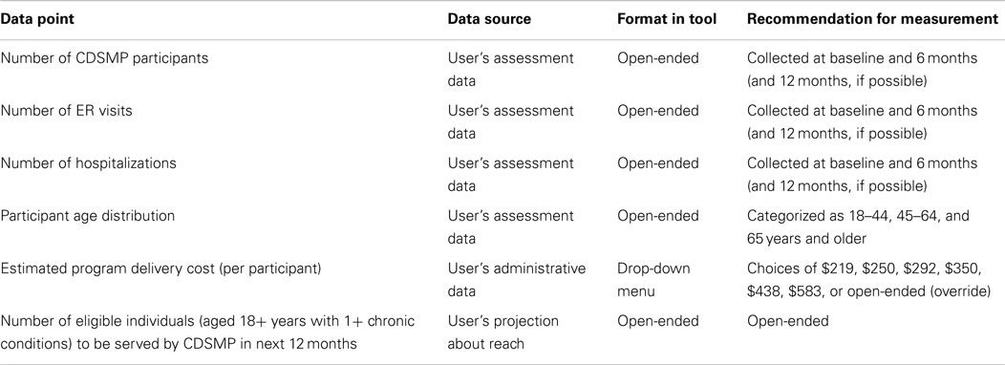Click 'Estimated program delivery cost (per participant)'
The image size is (1005, 365).
(160, 268)
